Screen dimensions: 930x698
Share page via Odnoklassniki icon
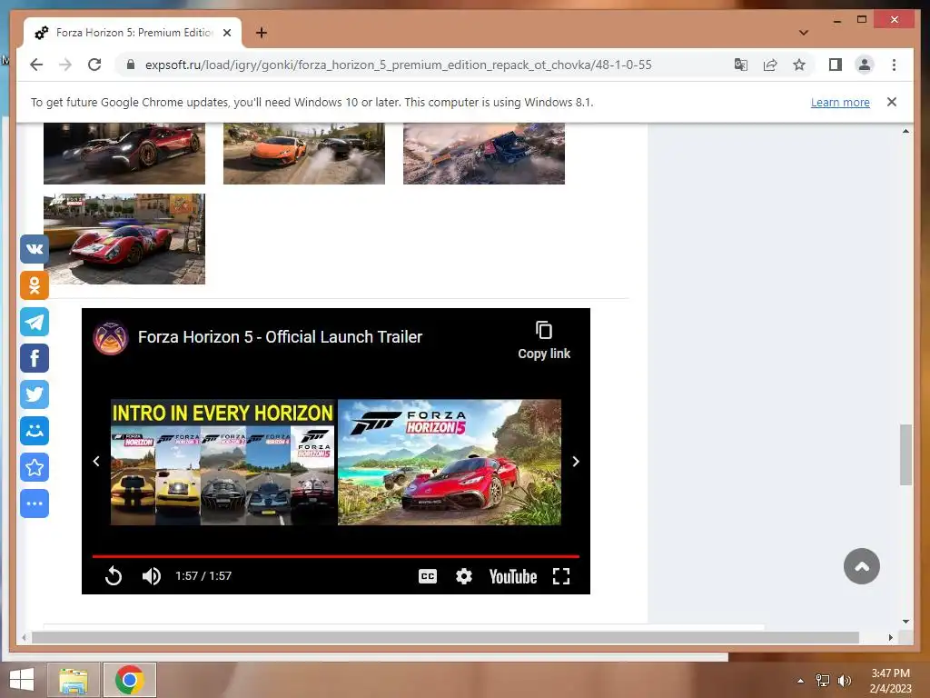click(x=35, y=285)
